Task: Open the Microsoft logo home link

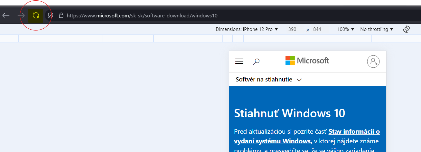Action: click(307, 61)
